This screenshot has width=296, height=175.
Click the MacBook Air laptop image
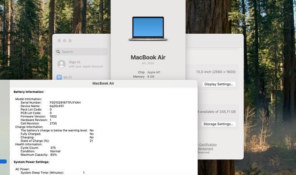pyautogui.click(x=148, y=29)
